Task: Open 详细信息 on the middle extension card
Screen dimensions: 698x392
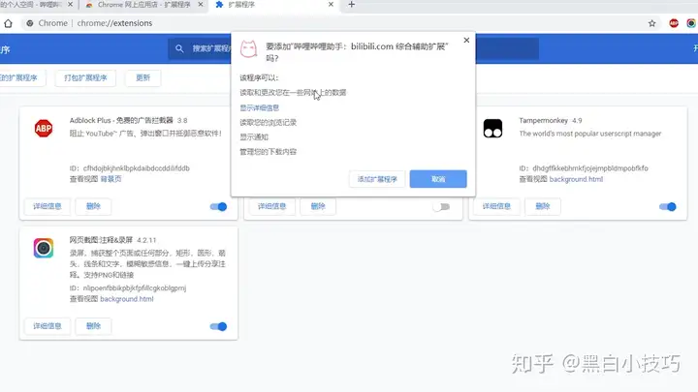Action: (x=271, y=206)
